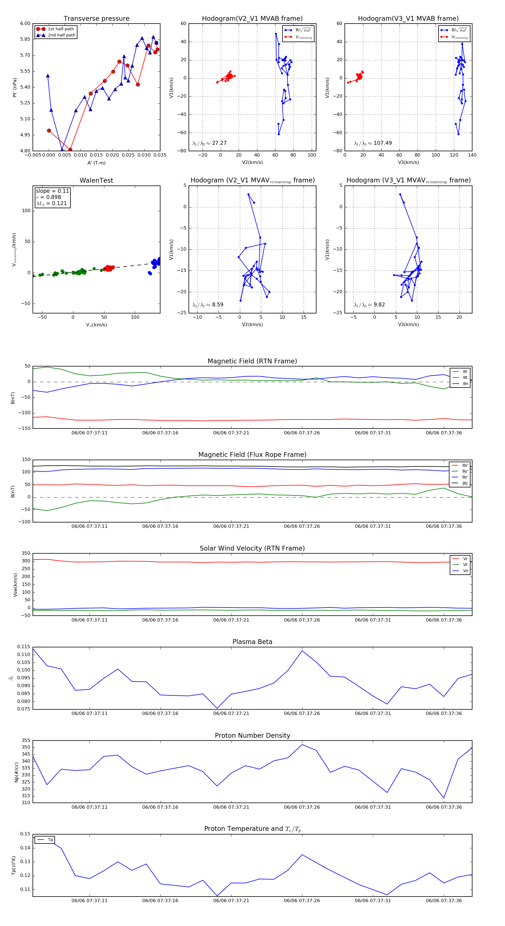Image resolution: width=505 pixels, height=926 pixels.
Task: Select the 'Tp' legend entry
Action: click(45, 840)
